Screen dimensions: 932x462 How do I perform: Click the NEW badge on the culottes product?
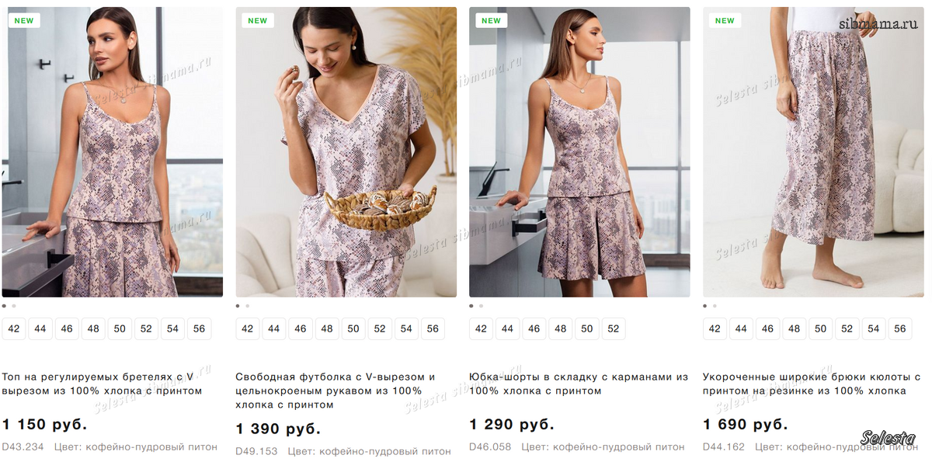(x=725, y=21)
